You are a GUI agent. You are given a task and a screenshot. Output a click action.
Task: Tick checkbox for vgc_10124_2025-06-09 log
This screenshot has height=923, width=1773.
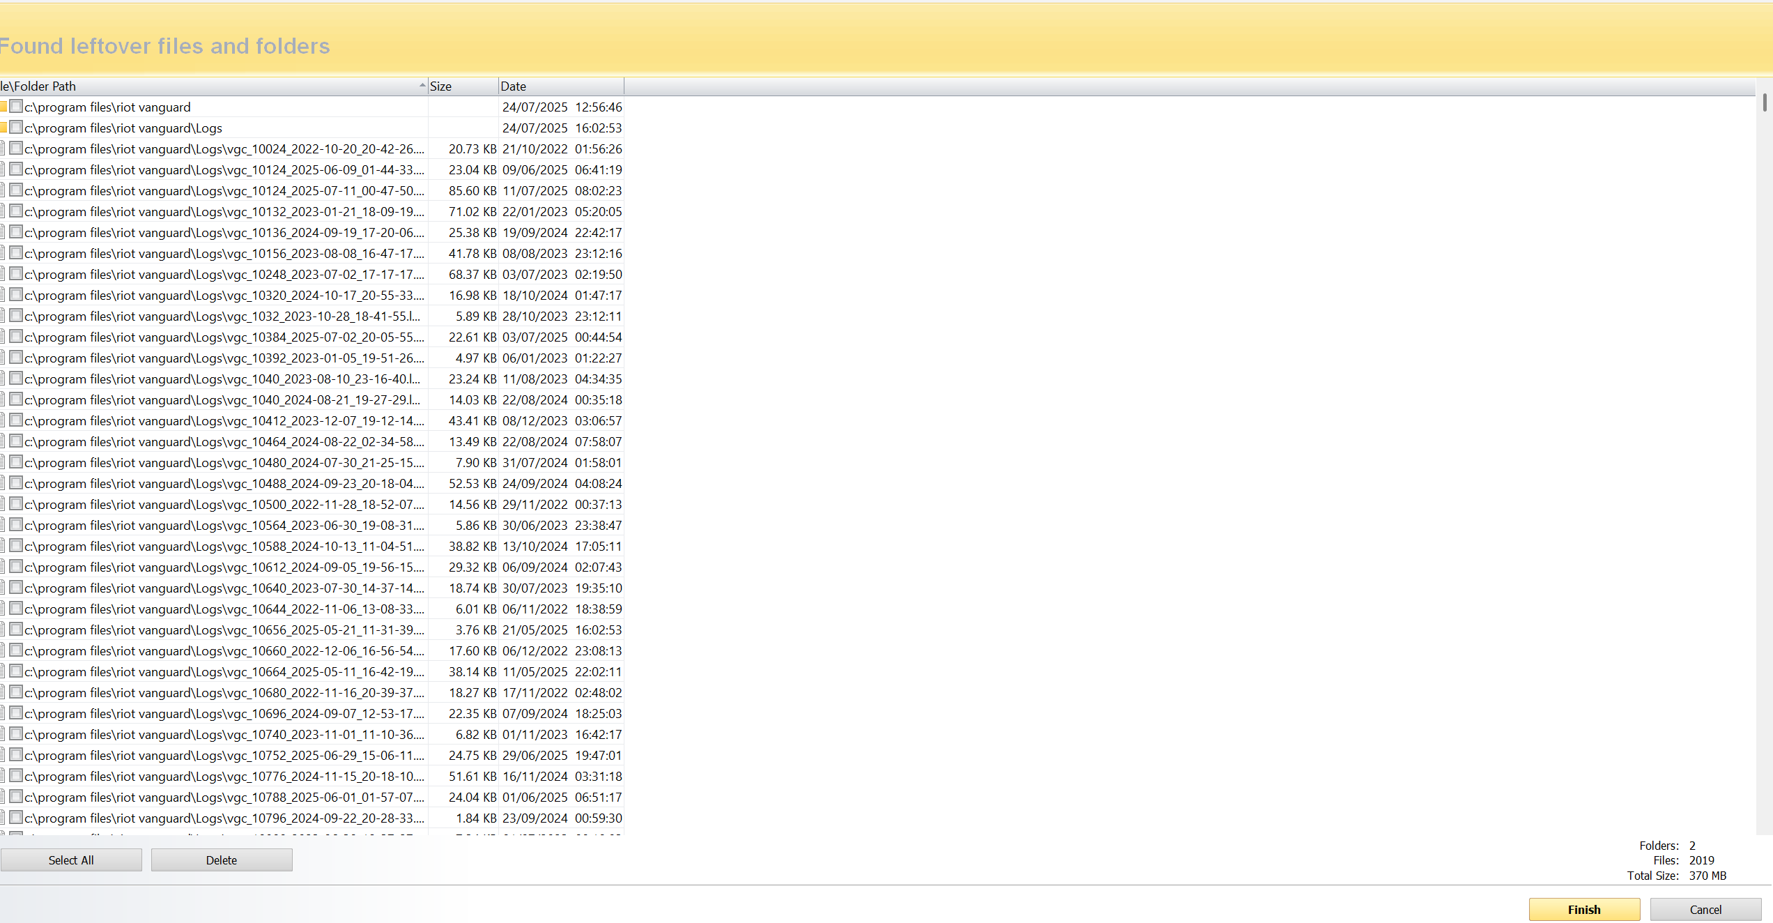point(16,169)
